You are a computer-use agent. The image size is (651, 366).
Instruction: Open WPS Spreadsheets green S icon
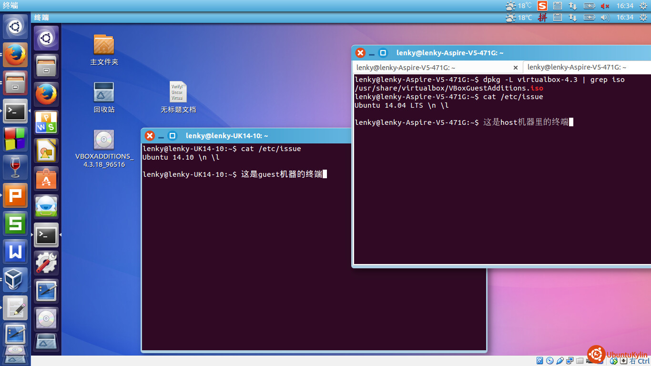(16, 223)
